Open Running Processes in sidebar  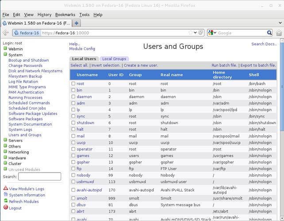25,98
